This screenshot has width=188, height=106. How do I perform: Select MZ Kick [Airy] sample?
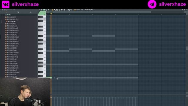pyautogui.click(x=11, y=24)
